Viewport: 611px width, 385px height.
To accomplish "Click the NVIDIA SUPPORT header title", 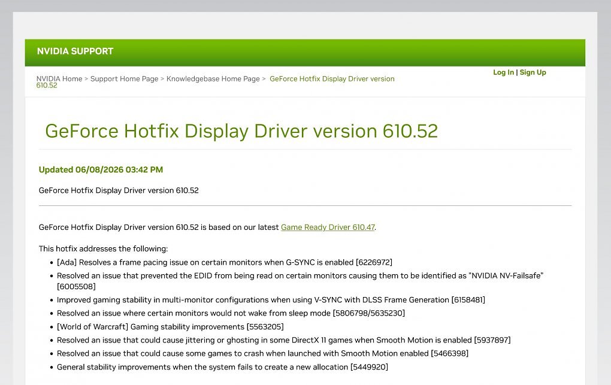I will (75, 51).
